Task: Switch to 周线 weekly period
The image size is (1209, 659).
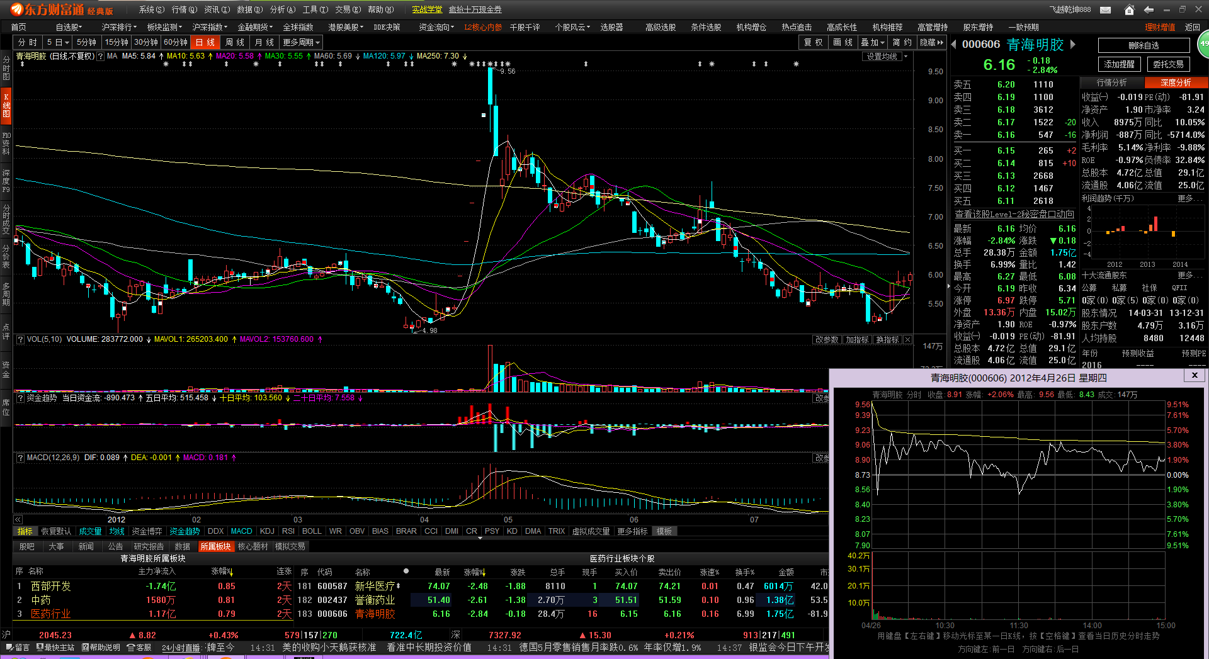Action: (235, 42)
